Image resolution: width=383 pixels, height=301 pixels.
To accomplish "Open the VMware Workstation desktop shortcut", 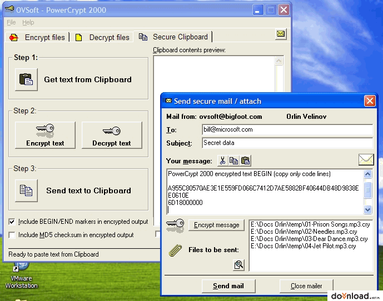I will [x=21, y=276].
